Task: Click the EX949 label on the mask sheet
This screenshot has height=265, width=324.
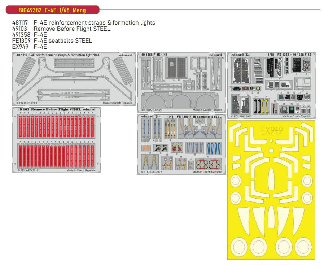Action: click(x=272, y=131)
